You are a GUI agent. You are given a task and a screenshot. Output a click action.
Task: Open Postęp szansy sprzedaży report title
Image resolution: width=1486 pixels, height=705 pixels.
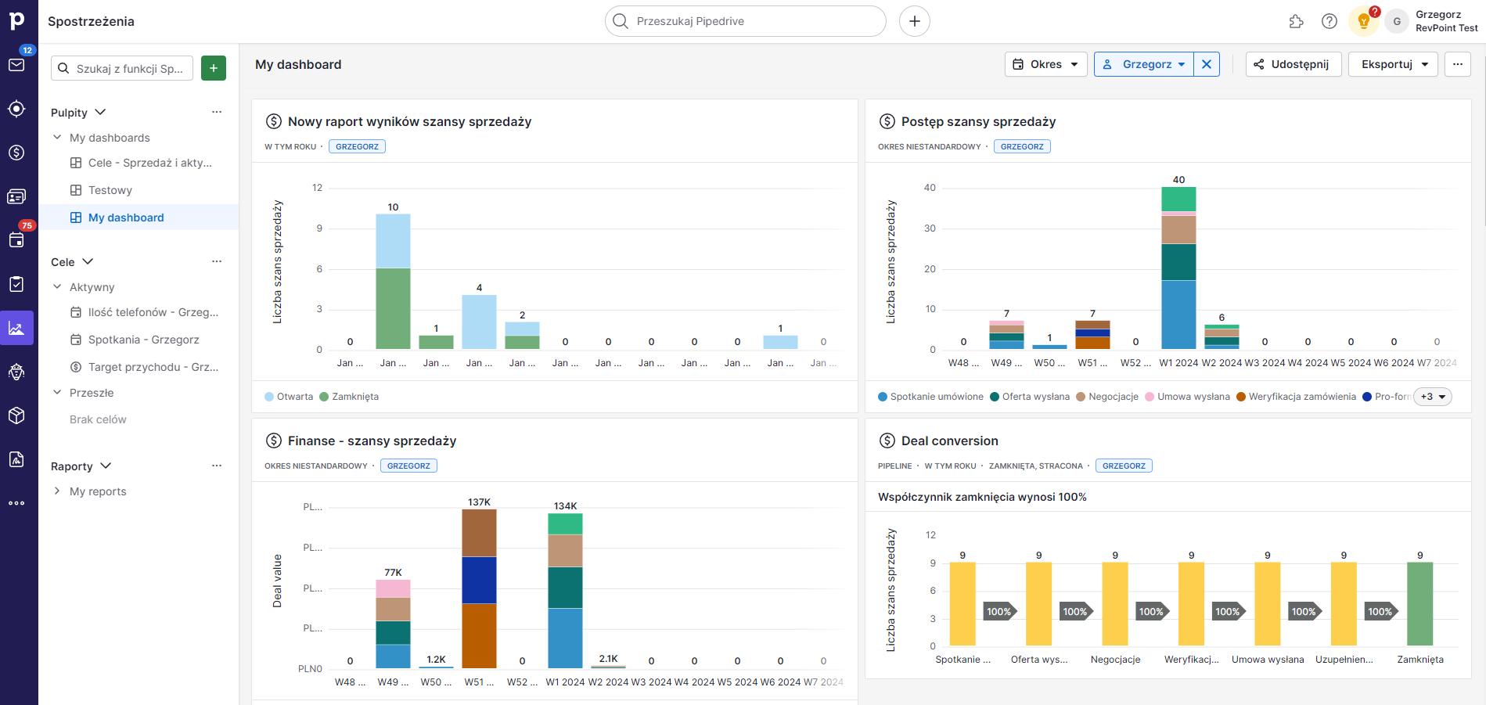click(978, 121)
